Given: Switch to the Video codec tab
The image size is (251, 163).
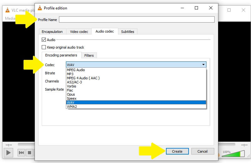Looking at the screenshot, I should [x=79, y=32].
